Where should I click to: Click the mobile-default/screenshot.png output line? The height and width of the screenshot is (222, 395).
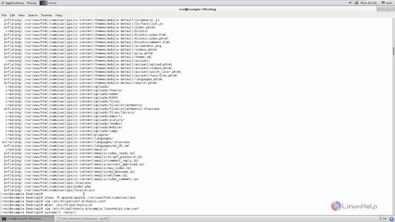pos(82,46)
